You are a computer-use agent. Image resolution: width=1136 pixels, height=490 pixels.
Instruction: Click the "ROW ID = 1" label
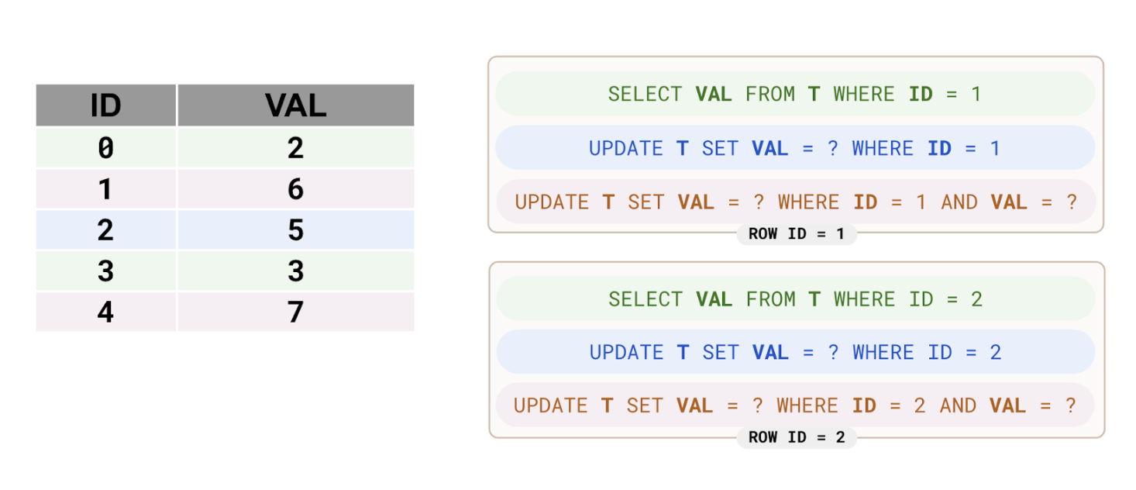[796, 234]
